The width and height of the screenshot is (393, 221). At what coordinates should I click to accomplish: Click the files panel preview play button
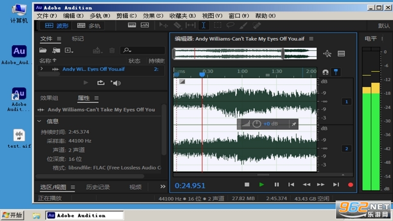[86, 83]
